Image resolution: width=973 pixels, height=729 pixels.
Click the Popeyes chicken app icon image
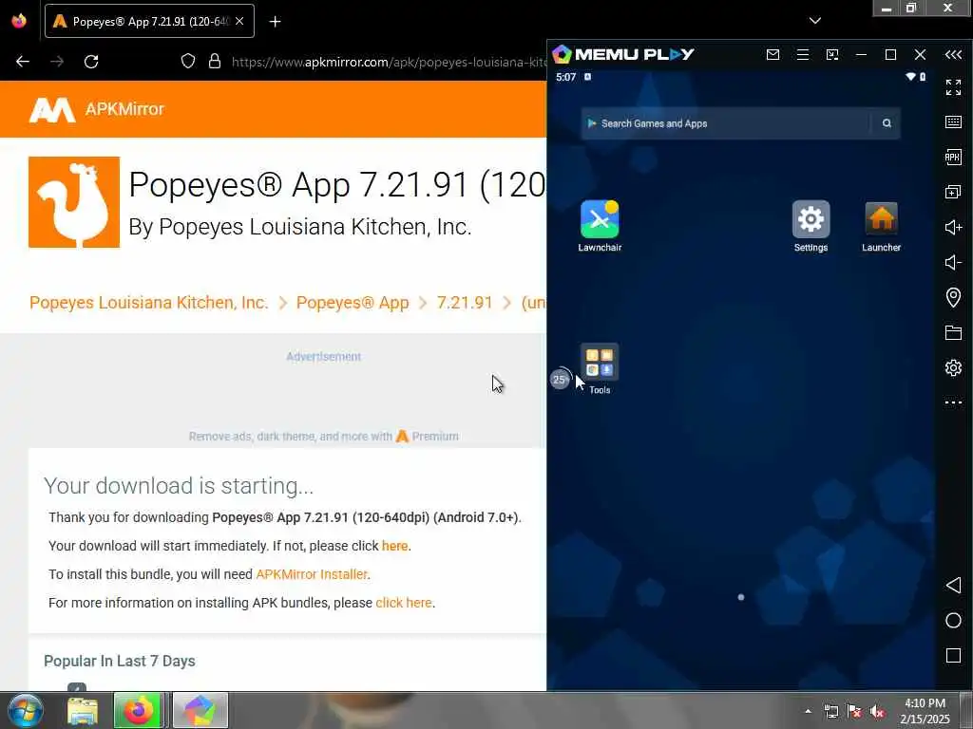(x=74, y=202)
